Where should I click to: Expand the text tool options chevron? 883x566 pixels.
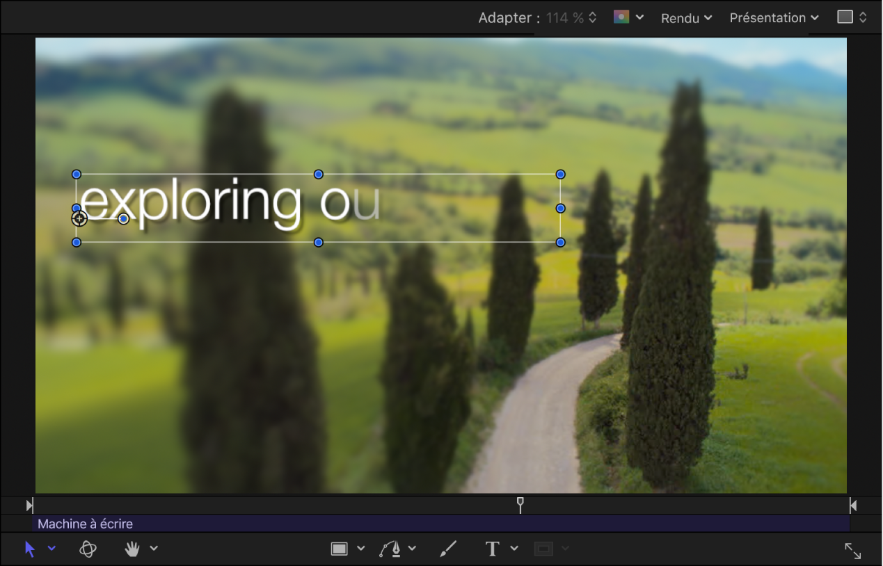click(x=514, y=549)
